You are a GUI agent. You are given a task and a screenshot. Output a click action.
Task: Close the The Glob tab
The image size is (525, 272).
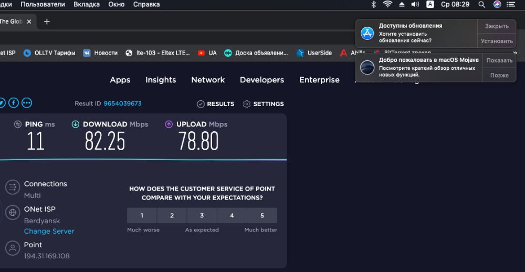coord(29,22)
